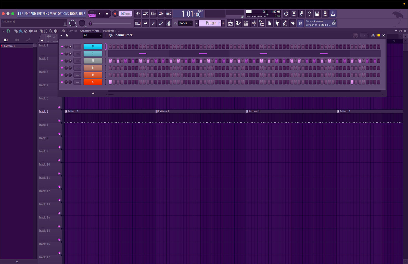The image size is (408, 264).
Task: Open the Mixer from the toolbar
Action: pos(254,23)
